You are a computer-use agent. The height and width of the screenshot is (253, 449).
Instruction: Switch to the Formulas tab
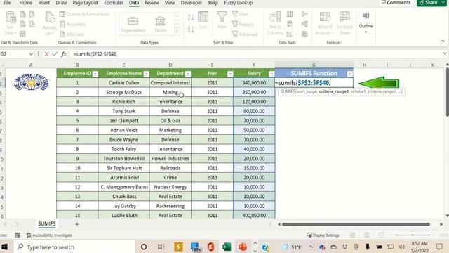click(114, 3)
